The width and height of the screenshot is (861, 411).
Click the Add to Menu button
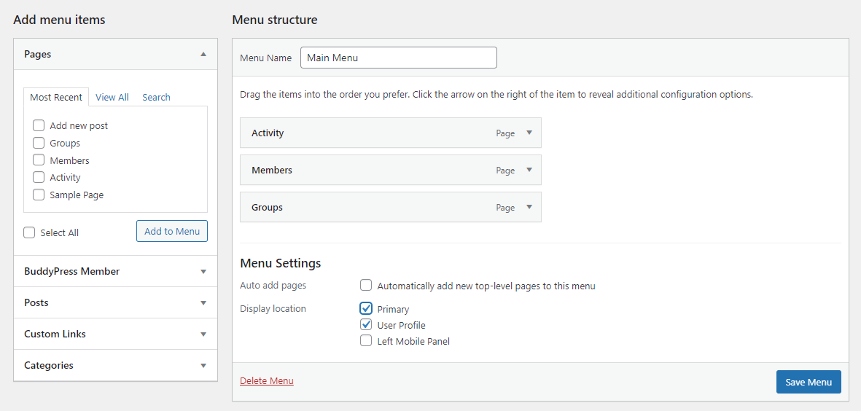(x=172, y=231)
